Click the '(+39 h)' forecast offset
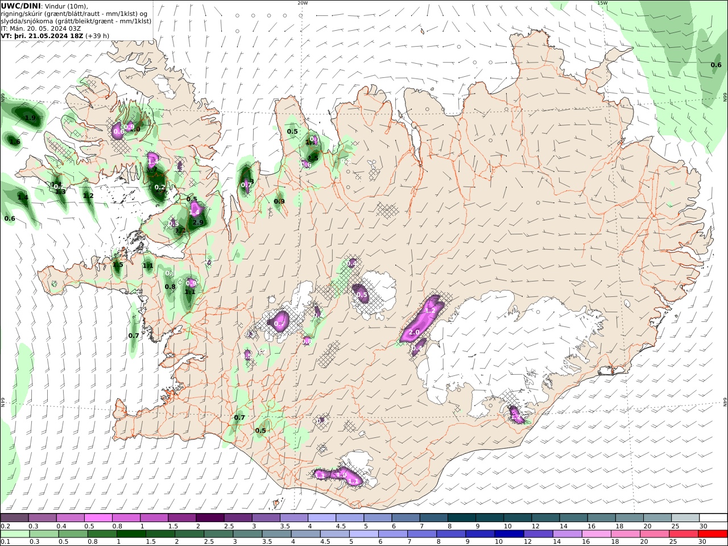 (97, 36)
